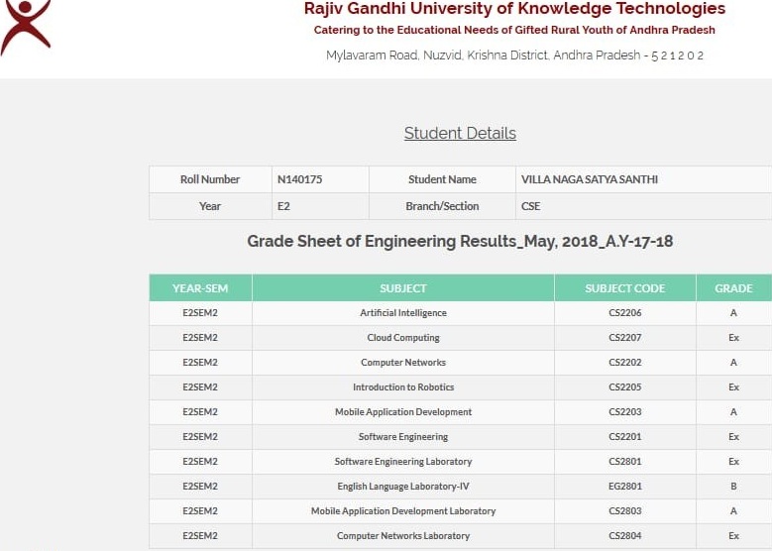Click the Rajiv Gandhi University of Knowledge Technologies title
This screenshot has width=772, height=551.
coord(514,8)
